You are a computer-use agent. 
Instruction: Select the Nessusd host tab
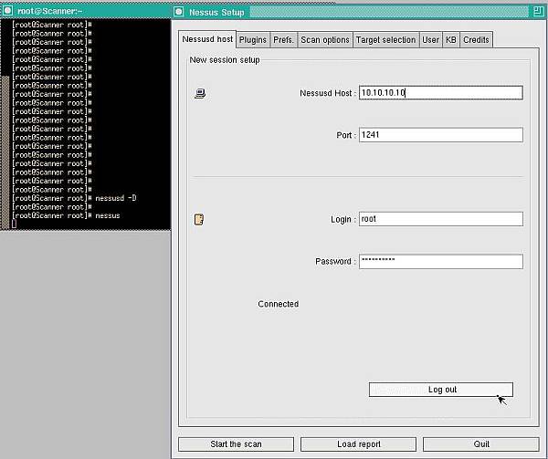click(x=207, y=39)
